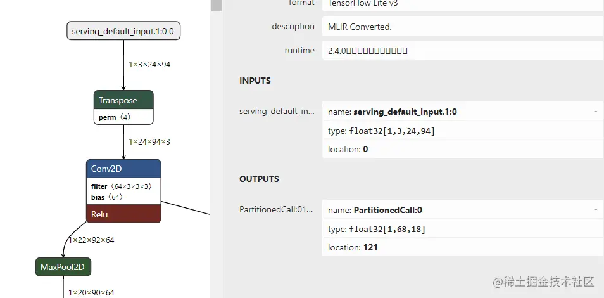Select the Conv2D node header
604x298 pixels.
point(123,169)
